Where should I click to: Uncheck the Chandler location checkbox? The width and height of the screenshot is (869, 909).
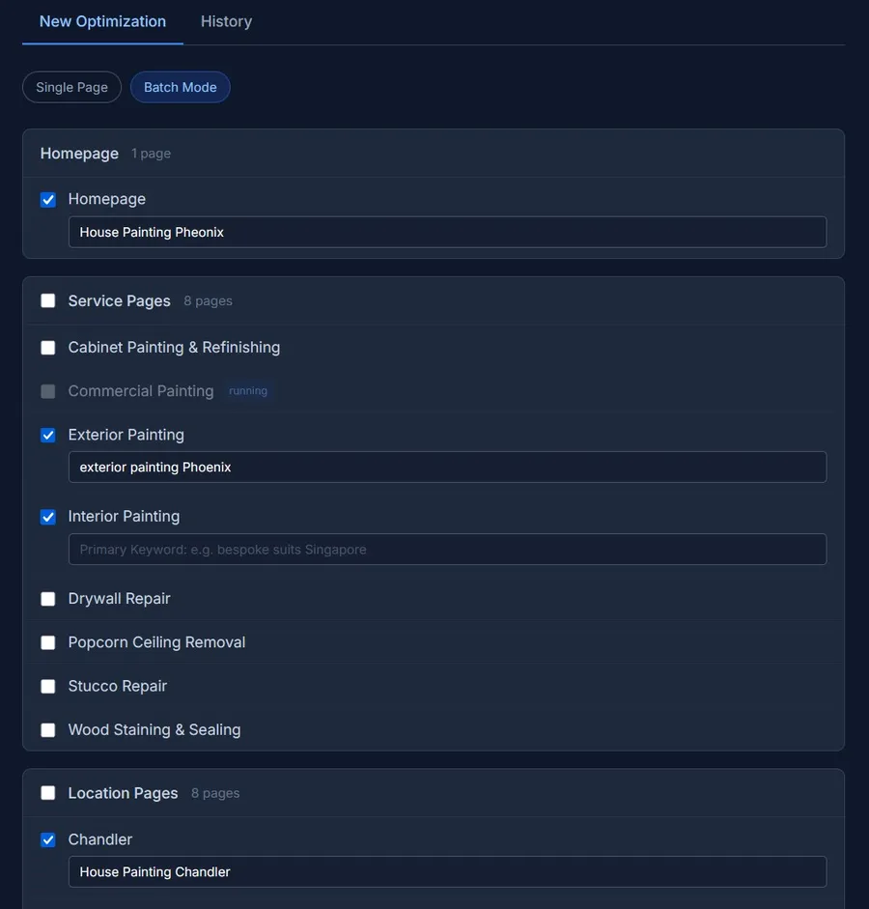click(x=48, y=840)
